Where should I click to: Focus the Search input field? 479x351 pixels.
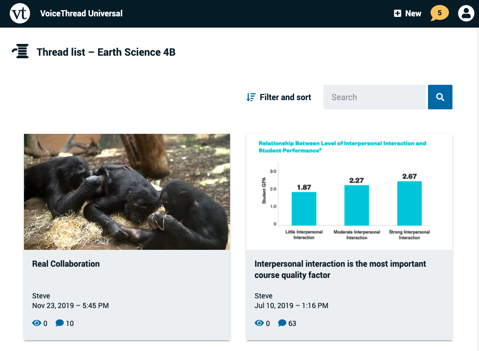click(374, 97)
